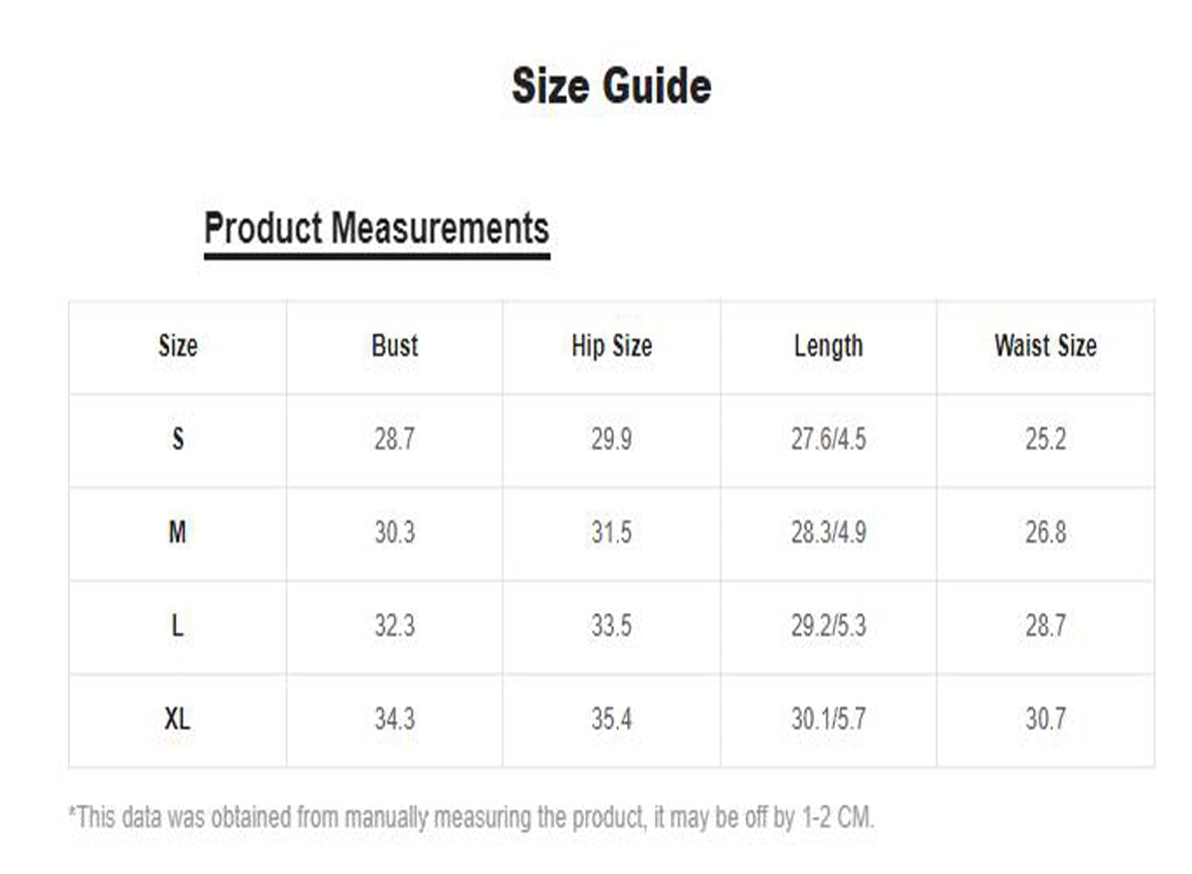Viewport: 1192px width, 874px height.
Task: Click the Waist Size column header
Action: 1045,346
